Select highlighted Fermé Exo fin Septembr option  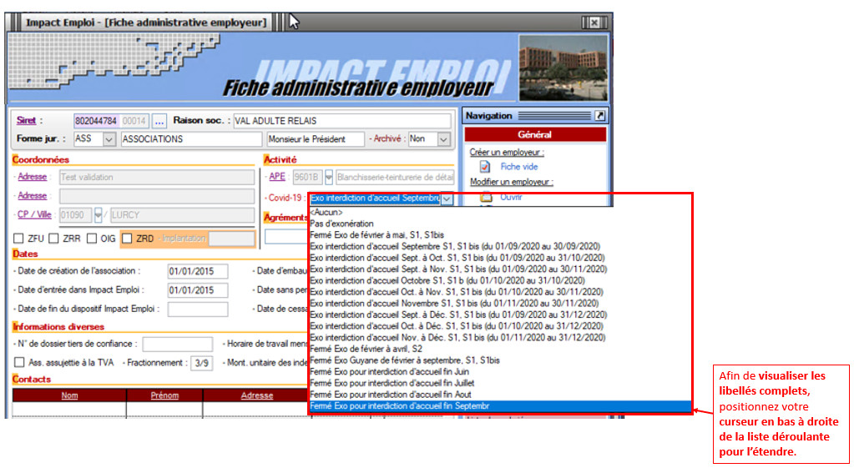(500, 406)
